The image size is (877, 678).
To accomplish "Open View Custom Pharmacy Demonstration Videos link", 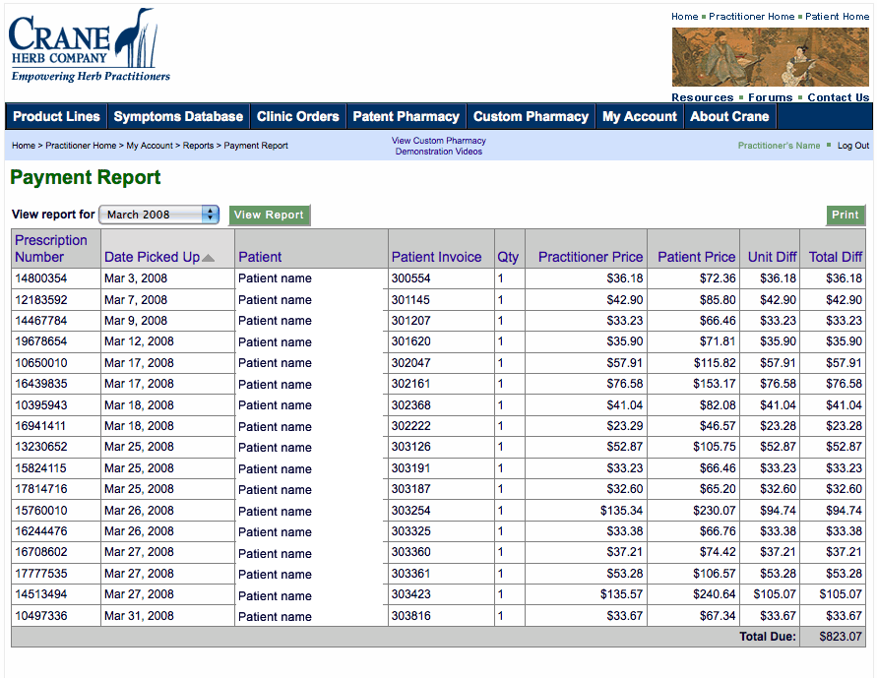I will tap(439, 146).
